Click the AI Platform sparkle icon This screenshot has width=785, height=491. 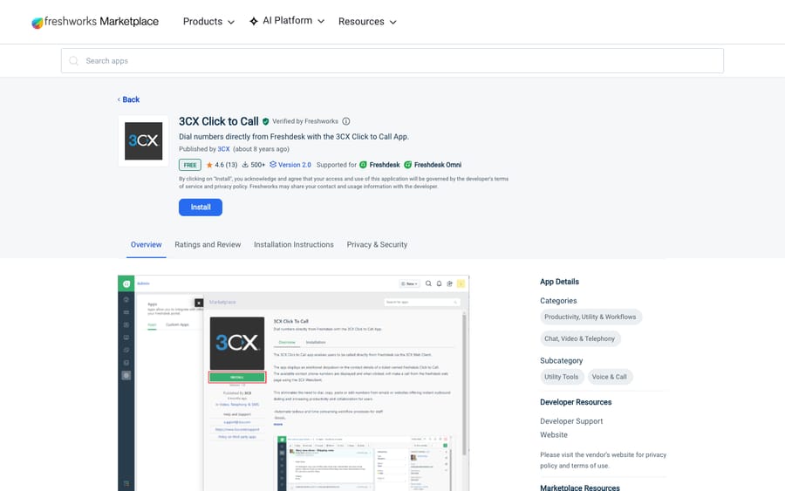254,21
